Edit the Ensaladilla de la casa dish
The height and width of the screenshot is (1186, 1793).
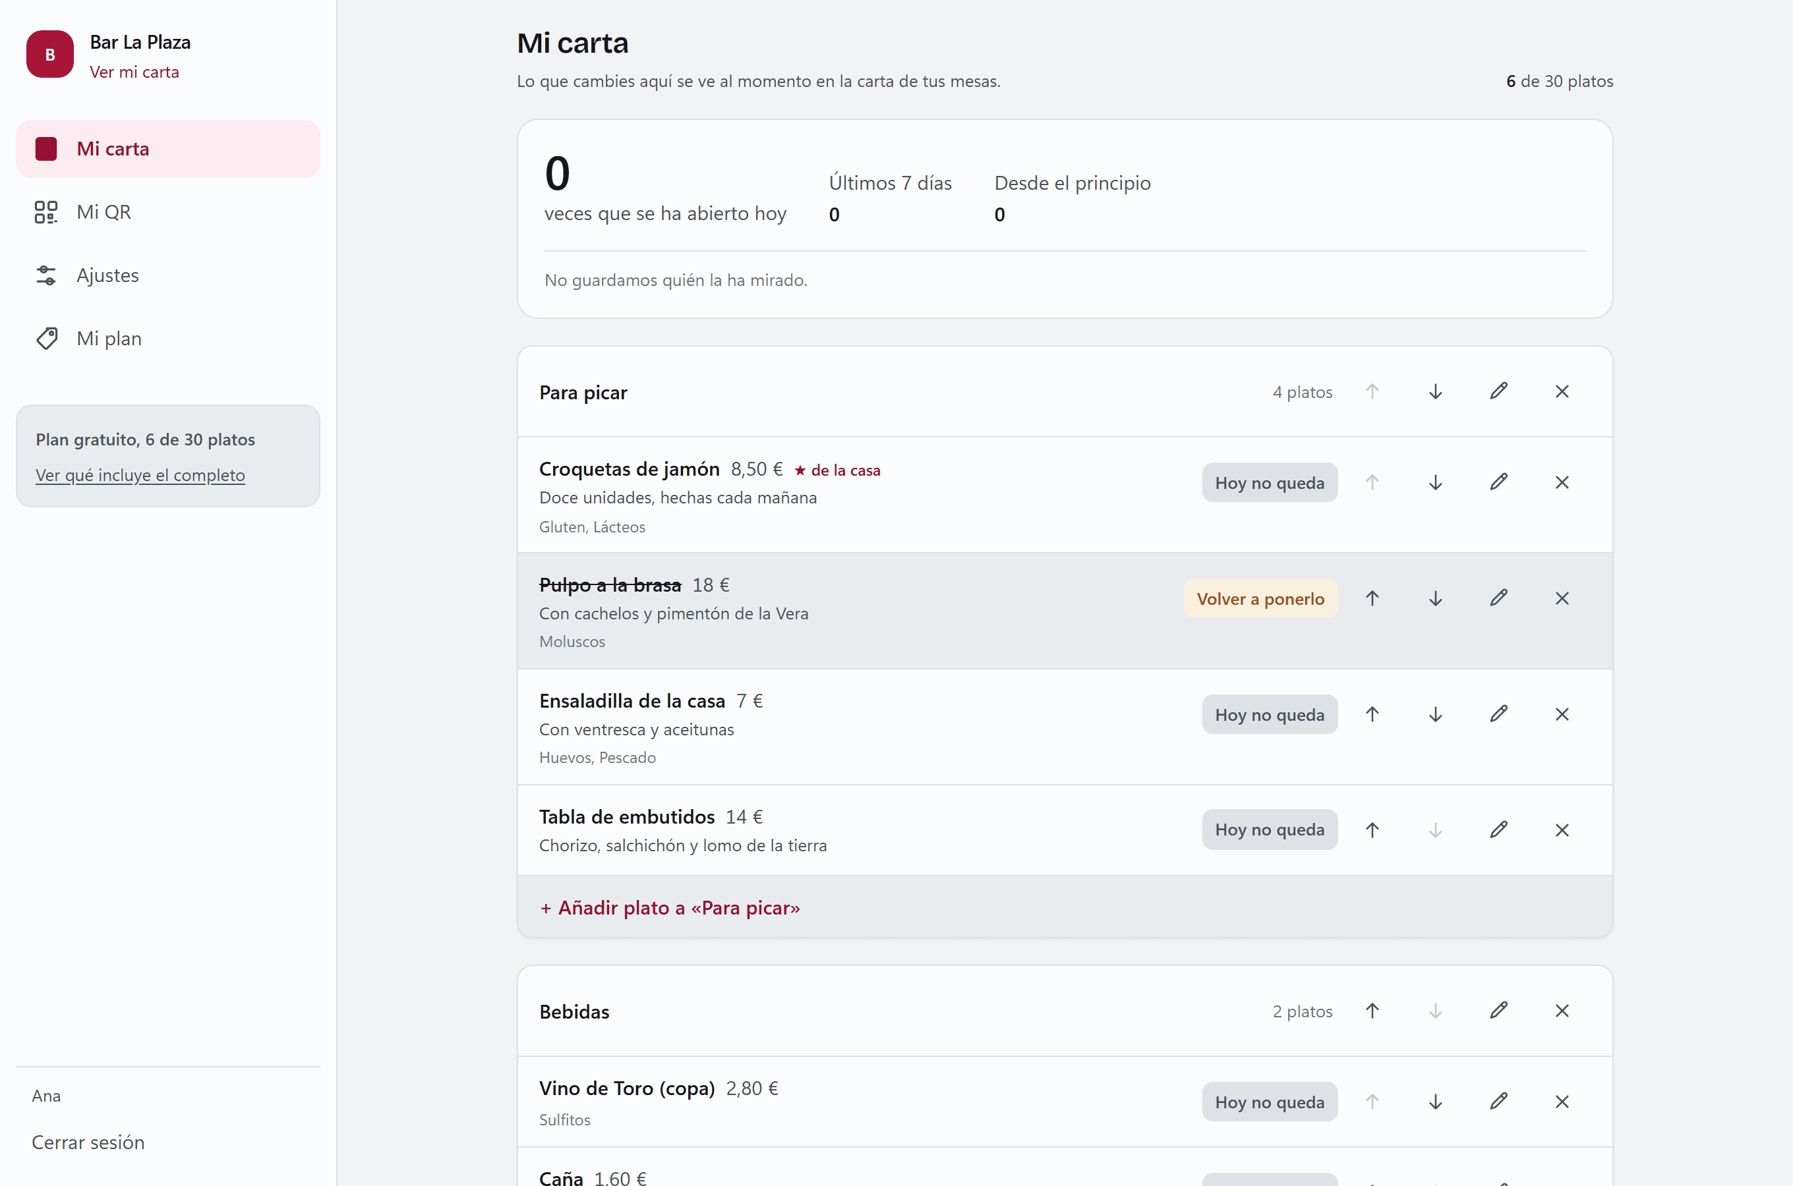point(1499,715)
